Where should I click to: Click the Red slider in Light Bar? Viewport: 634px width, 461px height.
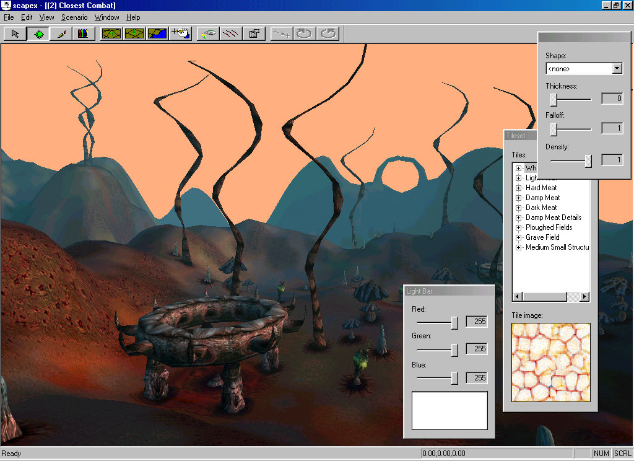pos(454,323)
